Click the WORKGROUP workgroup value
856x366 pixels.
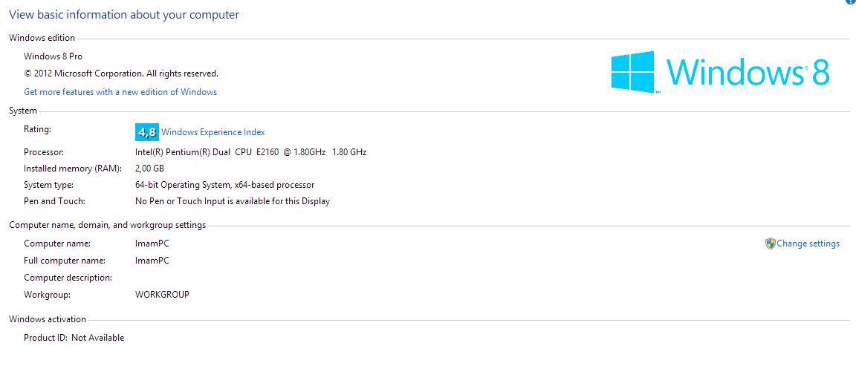tap(162, 295)
